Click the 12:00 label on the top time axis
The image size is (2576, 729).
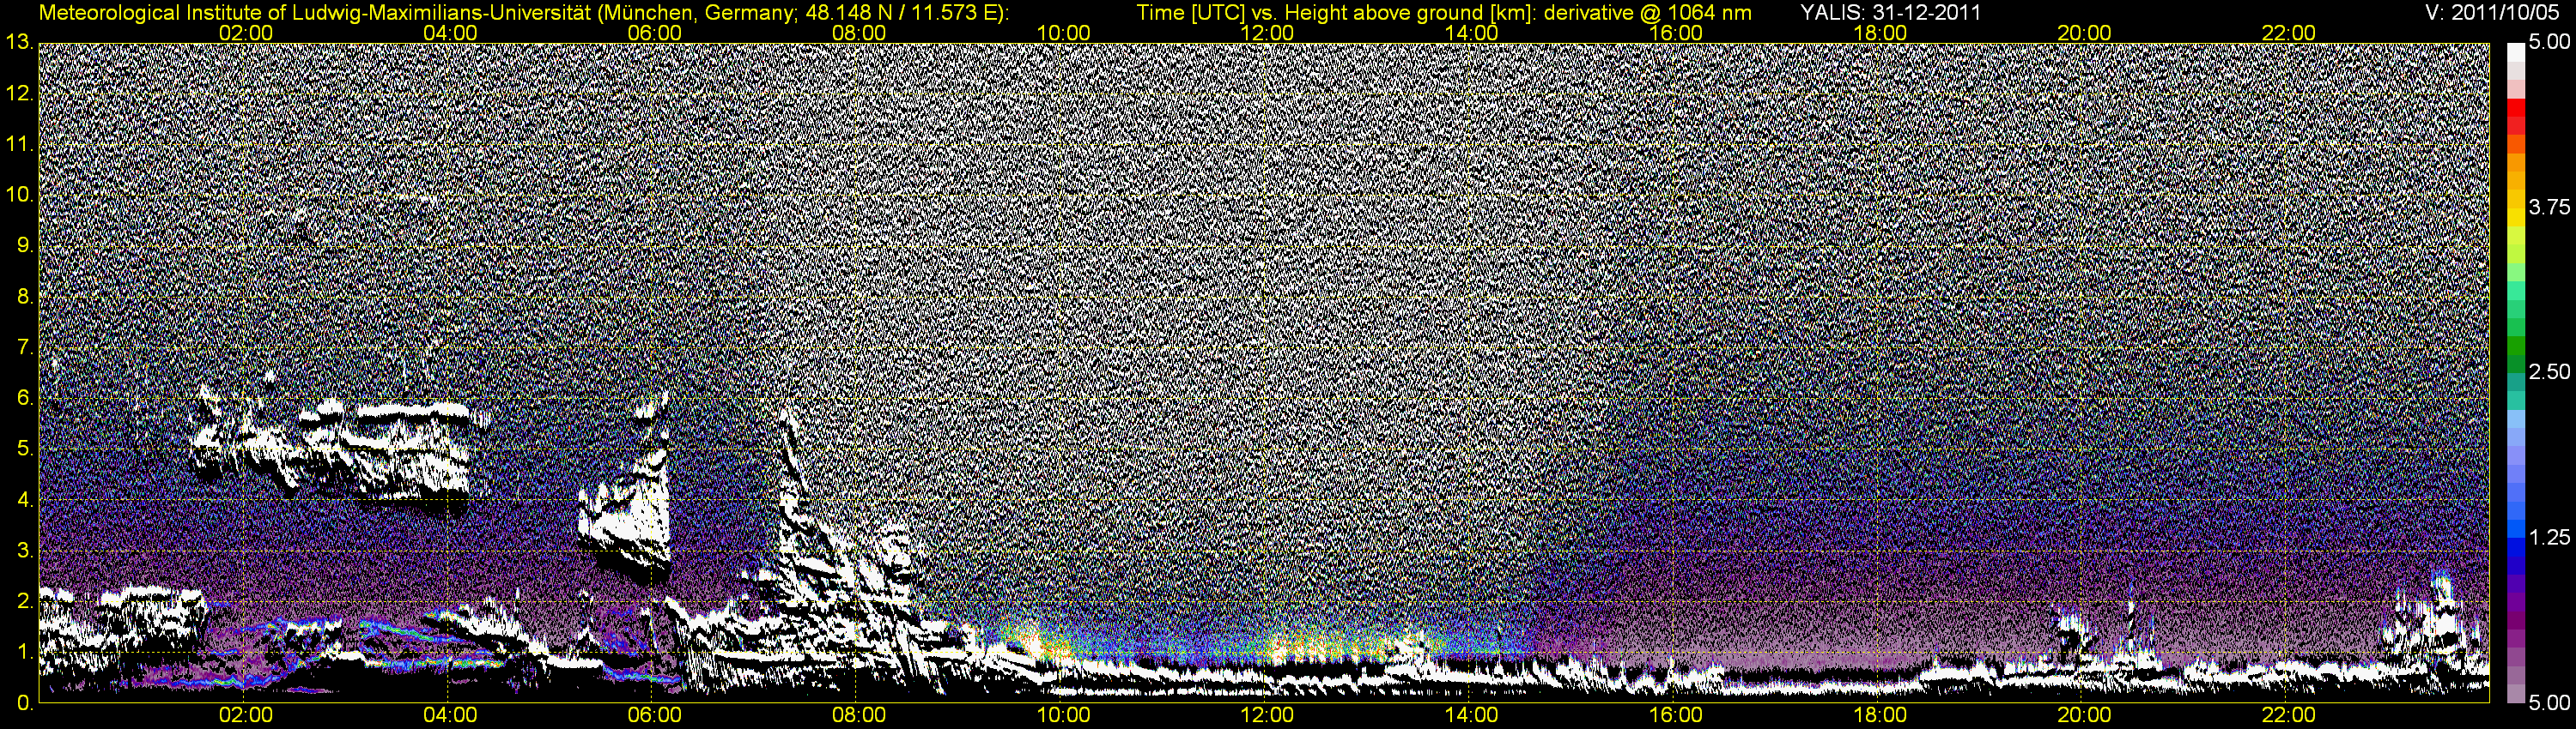coord(1267,33)
